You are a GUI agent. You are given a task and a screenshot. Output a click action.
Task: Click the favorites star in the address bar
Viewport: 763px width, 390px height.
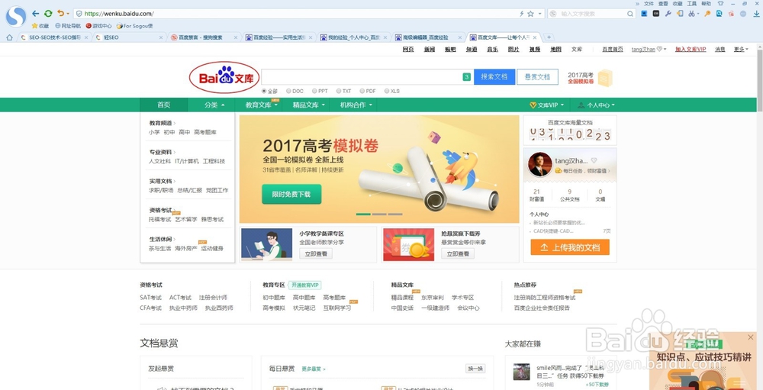click(x=530, y=14)
